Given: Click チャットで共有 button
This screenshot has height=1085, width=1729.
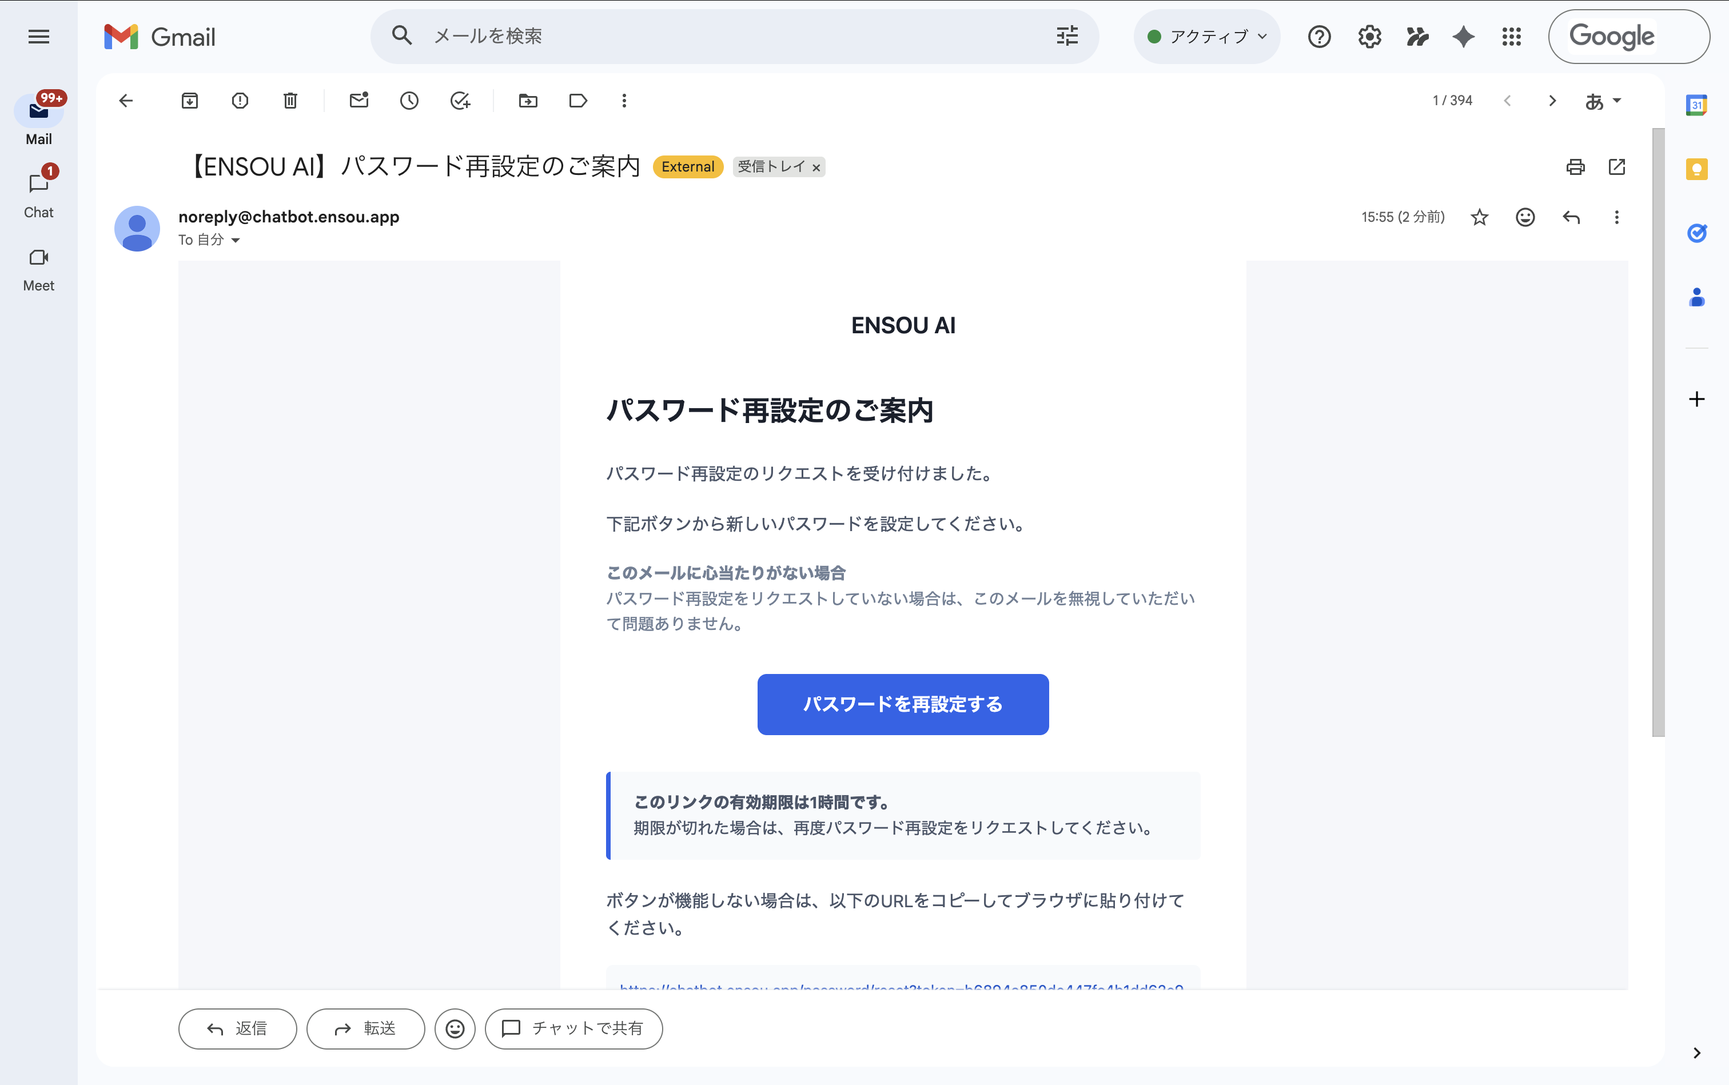Looking at the screenshot, I should coord(573,1028).
